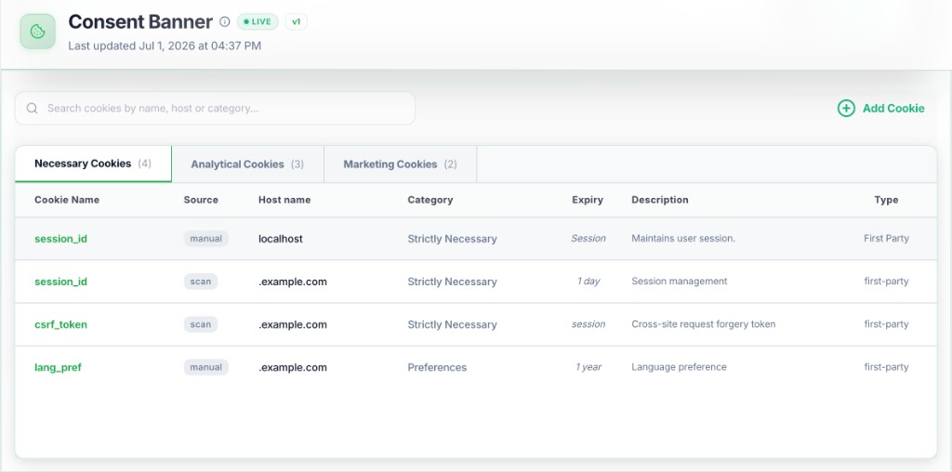Open the localhost session_id cookie

point(60,239)
